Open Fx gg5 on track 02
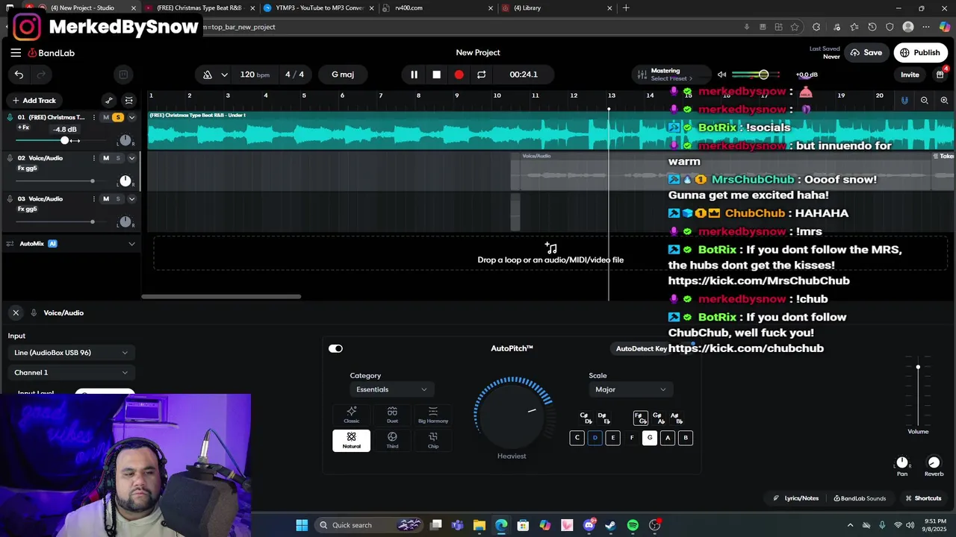 pos(27,169)
